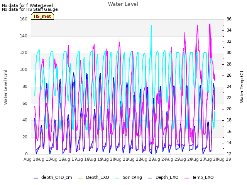Click the Aug 27 x-axis tick label
The height and width of the screenshot is (185, 247).
tap(198, 159)
